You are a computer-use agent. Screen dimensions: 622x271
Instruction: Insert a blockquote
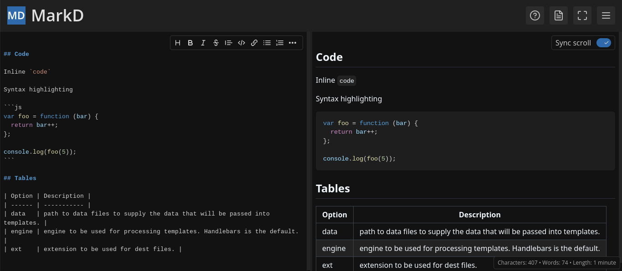tap(229, 43)
